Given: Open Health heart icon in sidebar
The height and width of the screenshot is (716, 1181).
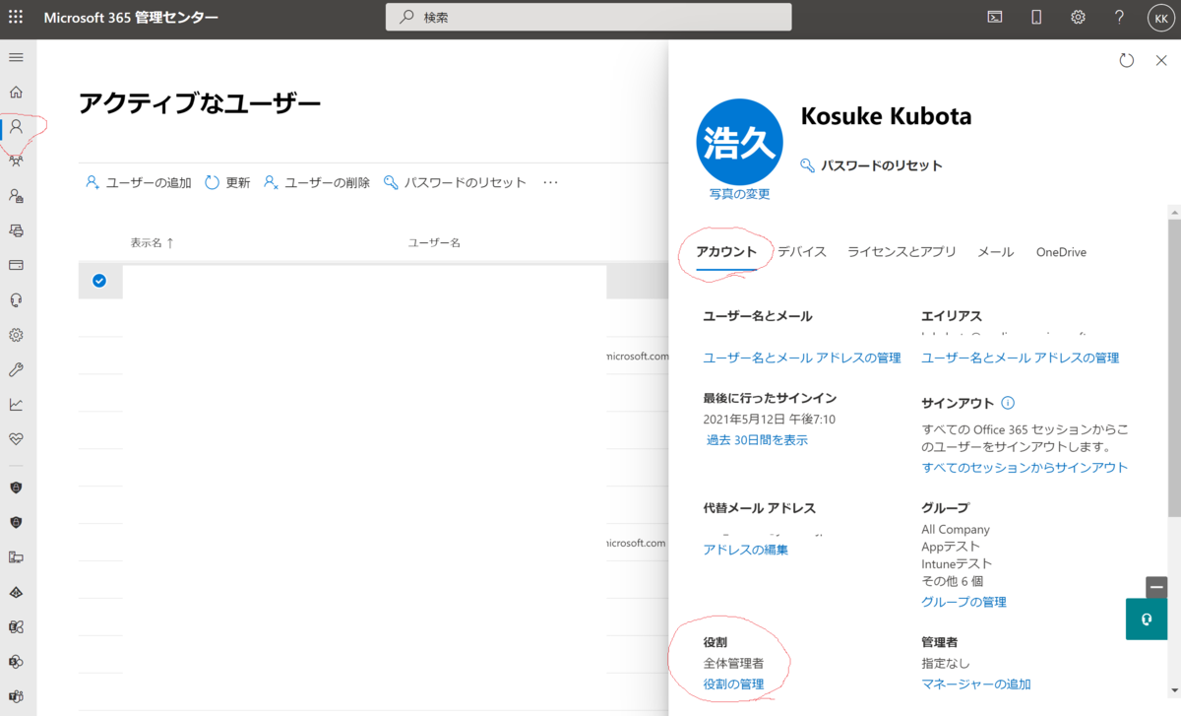Looking at the screenshot, I should [x=16, y=438].
